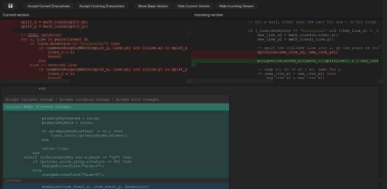Click the 'else -- vertical line' code line
Screen dimensions: 387x189
[54, 65]
